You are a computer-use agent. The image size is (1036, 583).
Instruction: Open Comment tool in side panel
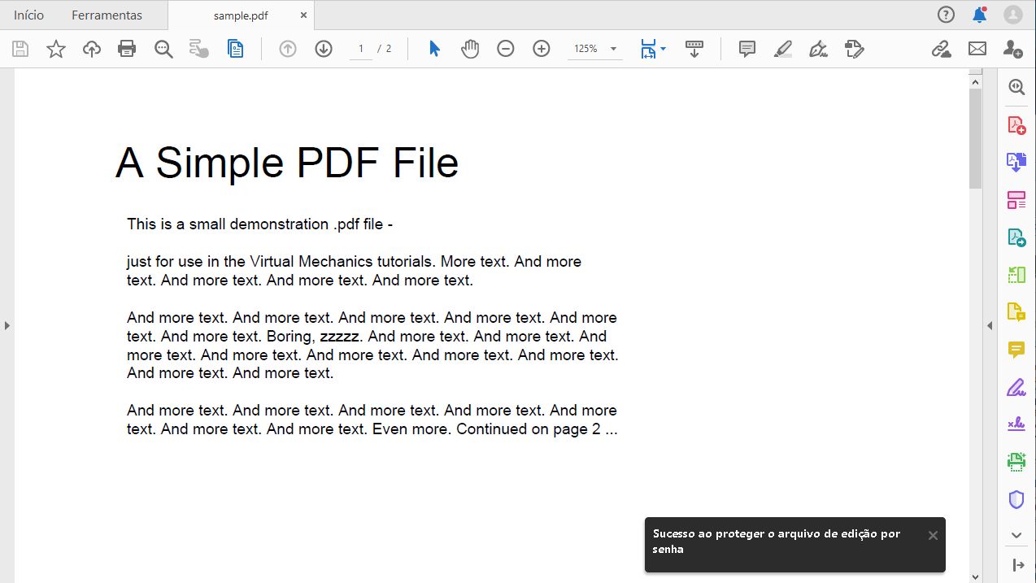[x=1016, y=350]
